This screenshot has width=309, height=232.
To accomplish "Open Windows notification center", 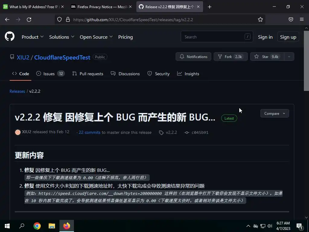I will click(x=299, y=226).
